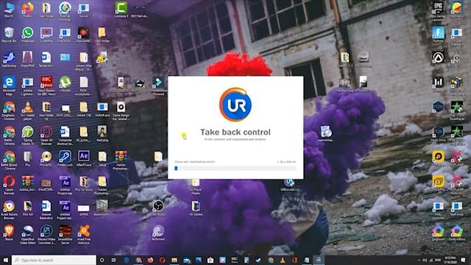Select the VLC media player desktop shortcut
Screen dimensions: 471x265
click(x=28, y=111)
